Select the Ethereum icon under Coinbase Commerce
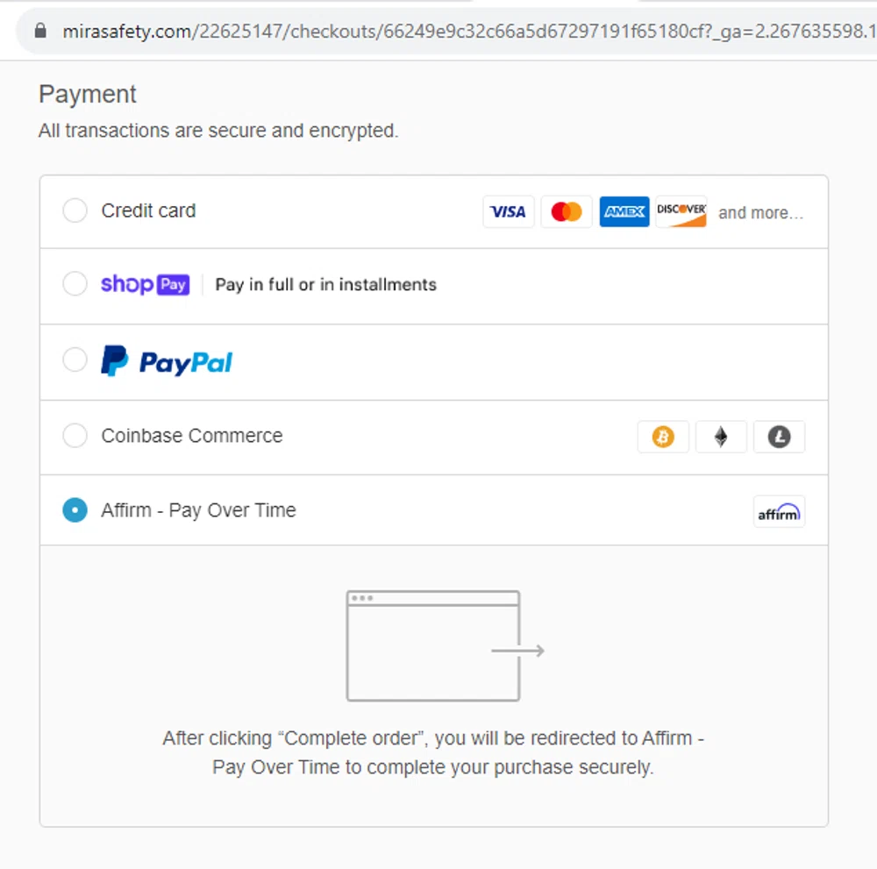 coord(721,437)
